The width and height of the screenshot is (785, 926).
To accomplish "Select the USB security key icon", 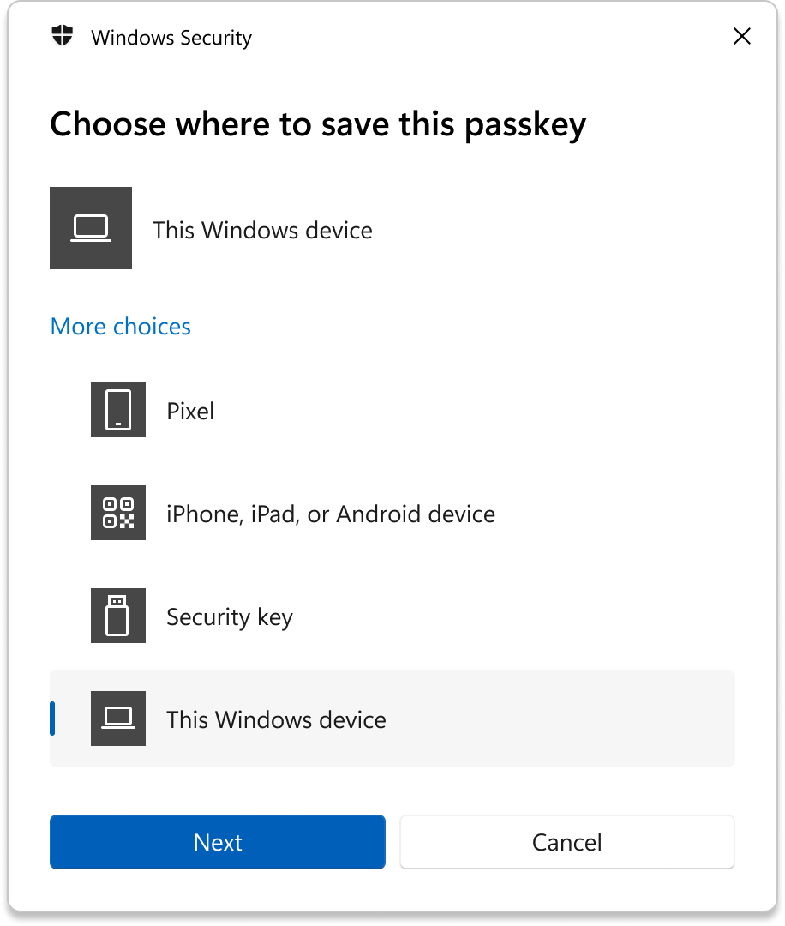I will [x=118, y=616].
